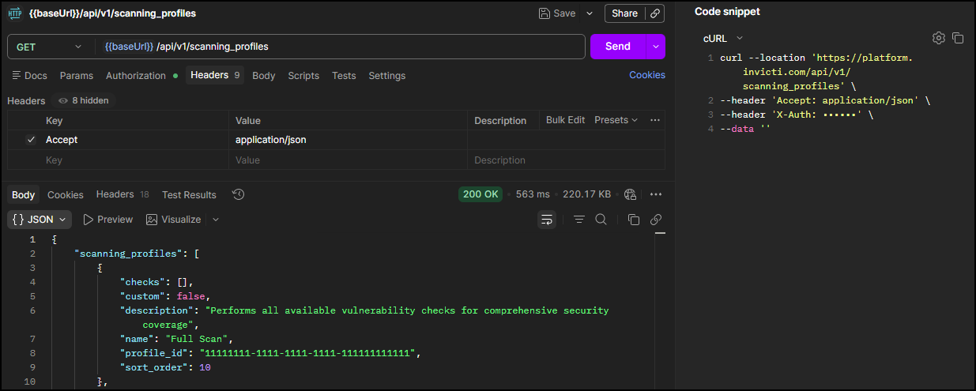Expand the Send button options arrow
The width and height of the screenshot is (976, 391).
(655, 47)
